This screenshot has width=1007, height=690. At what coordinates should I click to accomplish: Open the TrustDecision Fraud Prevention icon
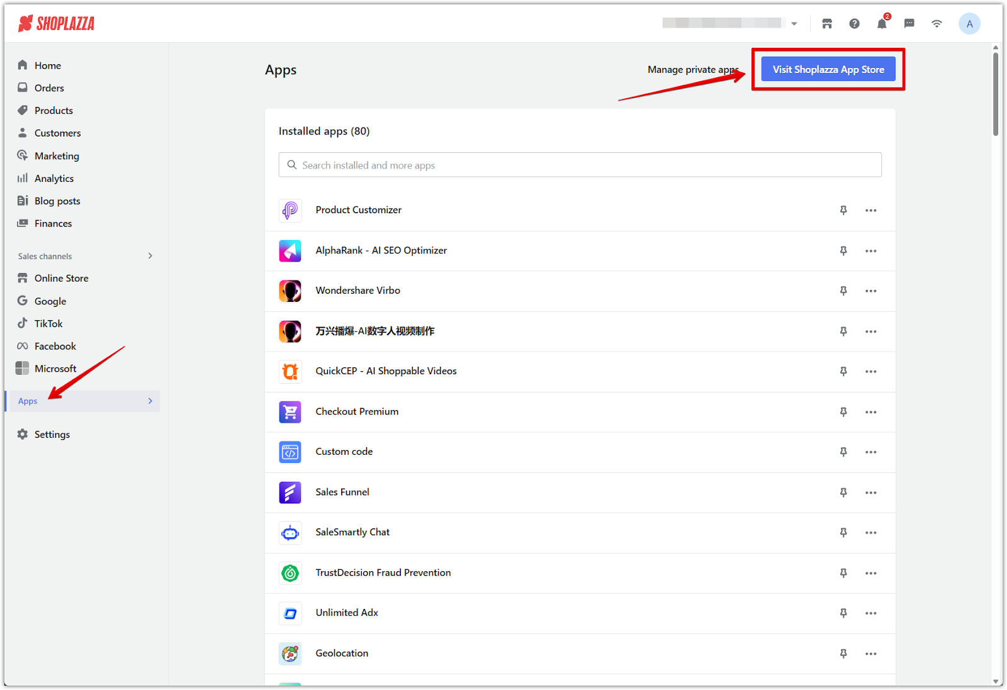point(290,573)
